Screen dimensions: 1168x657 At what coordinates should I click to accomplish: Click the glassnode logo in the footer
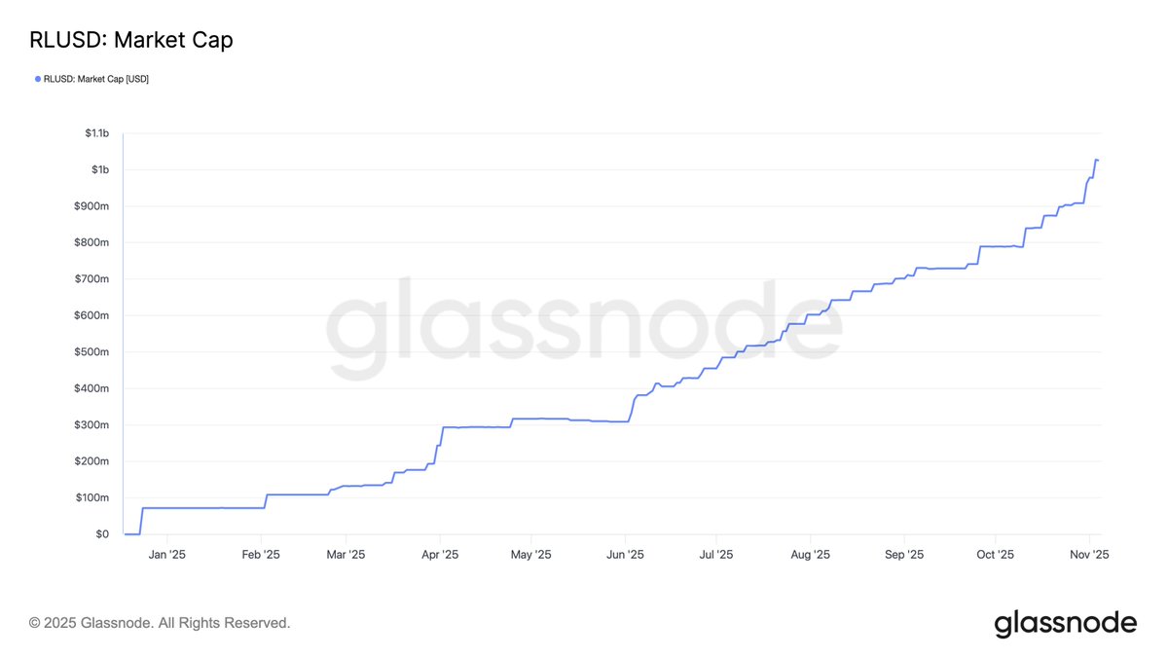point(1065,623)
